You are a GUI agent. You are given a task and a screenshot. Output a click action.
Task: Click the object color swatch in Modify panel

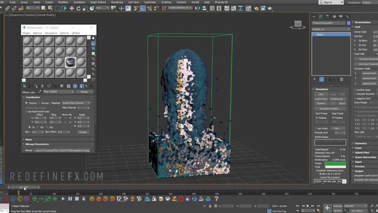[348, 23]
